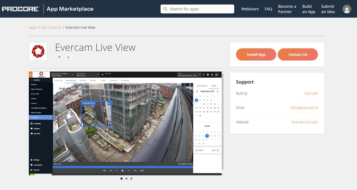Click the notifications bell in the preview
357x190 pixels.
[212, 75]
